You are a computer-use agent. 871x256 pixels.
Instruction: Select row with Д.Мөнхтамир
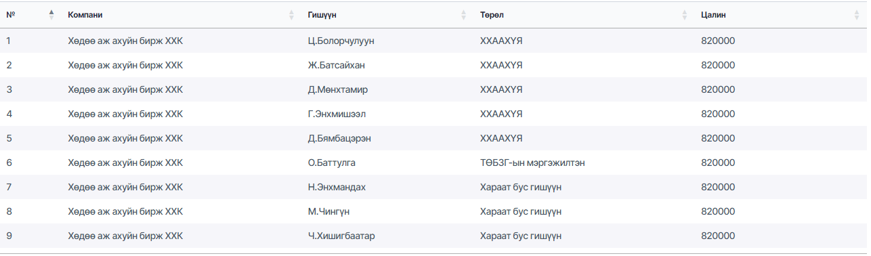click(433, 89)
